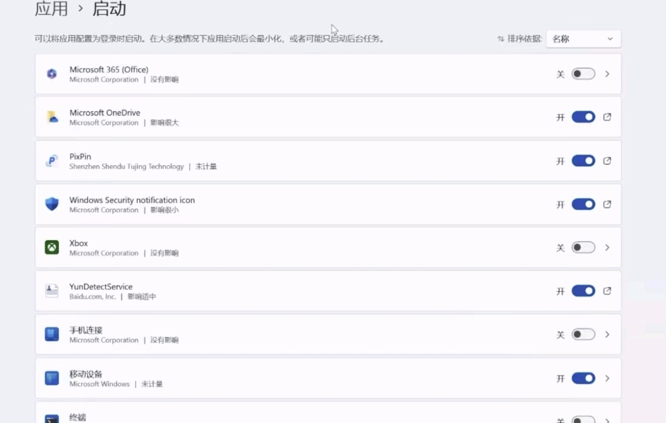This screenshot has width=666, height=423.
Task: Click the Microsoft 365 (Office) app icon
Action: click(52, 74)
